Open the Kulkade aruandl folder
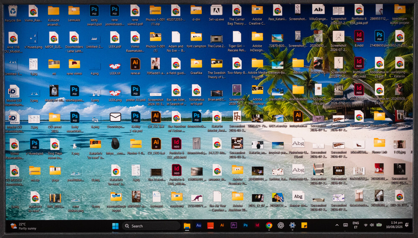This screenshot has height=238, width=418. [x=54, y=11]
